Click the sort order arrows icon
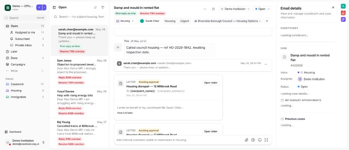 coord(95,7)
